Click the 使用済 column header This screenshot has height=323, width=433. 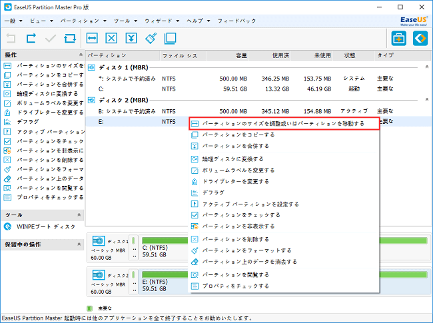[x=270, y=56]
